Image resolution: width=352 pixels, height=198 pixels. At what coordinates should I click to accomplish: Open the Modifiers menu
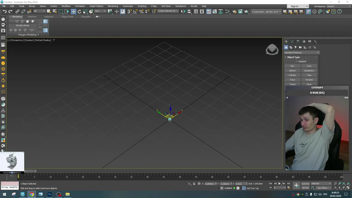(x=66, y=6)
